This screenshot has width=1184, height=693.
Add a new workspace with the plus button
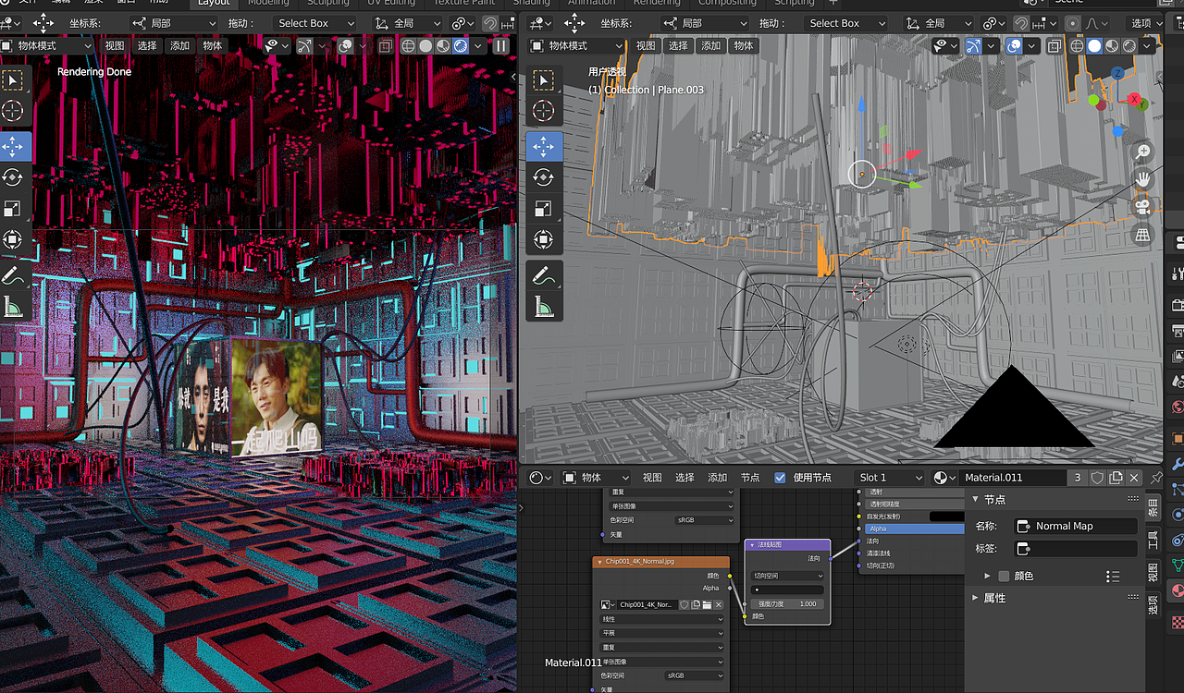coord(832,3)
